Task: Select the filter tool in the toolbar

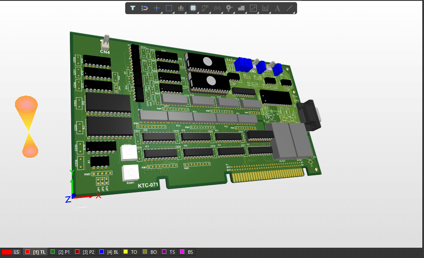Action: pyautogui.click(x=132, y=8)
